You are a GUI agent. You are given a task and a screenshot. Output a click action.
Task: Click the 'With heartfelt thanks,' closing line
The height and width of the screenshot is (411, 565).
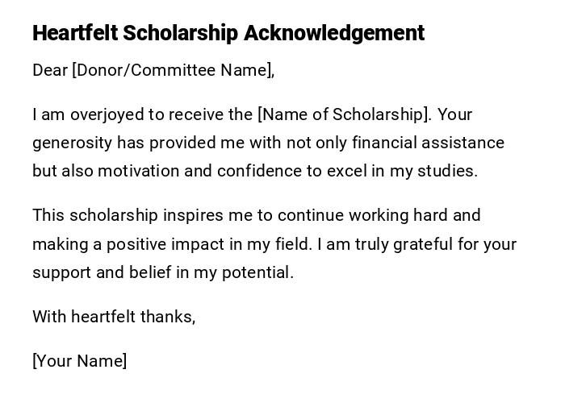click(114, 317)
